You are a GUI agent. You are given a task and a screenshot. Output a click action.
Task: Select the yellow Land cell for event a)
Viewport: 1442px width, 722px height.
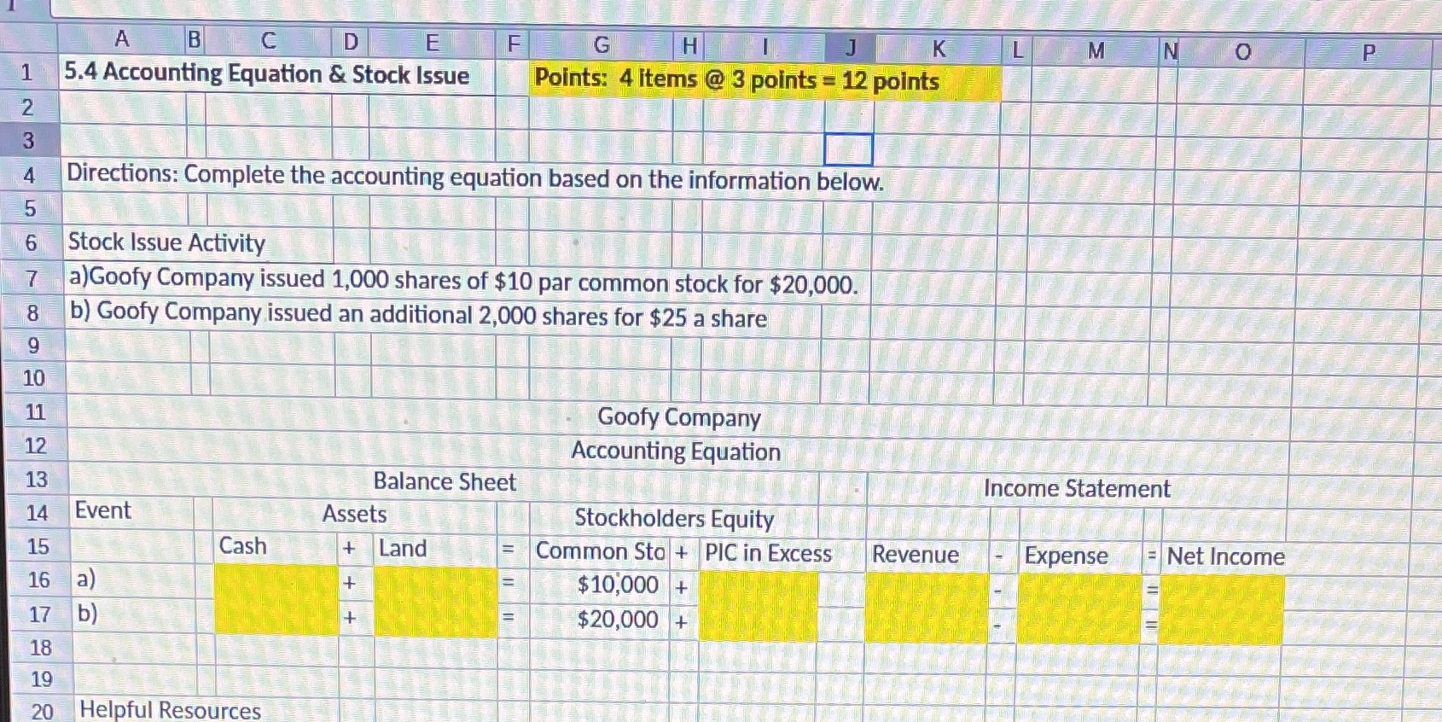435,585
